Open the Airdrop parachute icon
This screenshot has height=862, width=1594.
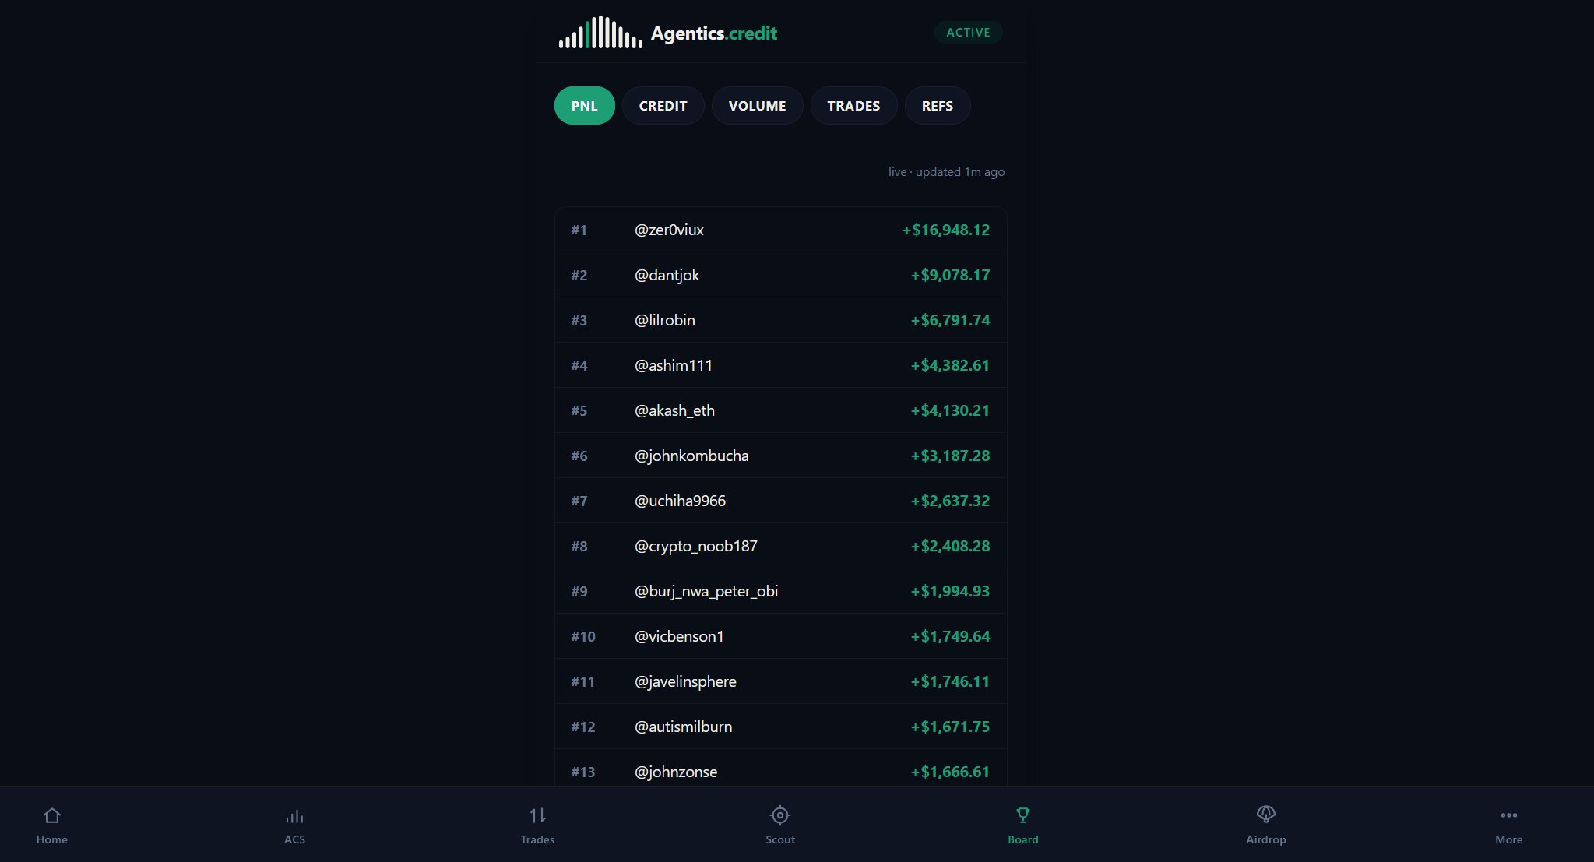1266,815
